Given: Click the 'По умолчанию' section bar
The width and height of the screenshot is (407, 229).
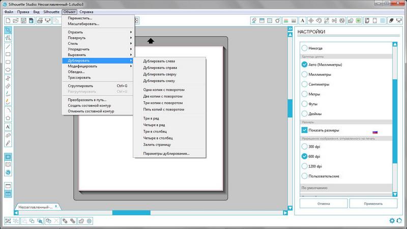Looking at the screenshot, I should tap(346, 188).
